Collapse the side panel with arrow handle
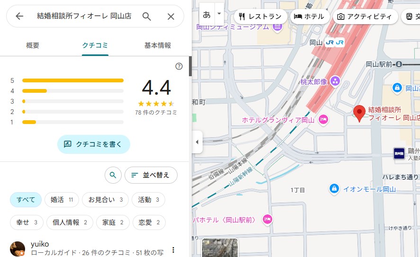The image size is (420, 257). 197,142
